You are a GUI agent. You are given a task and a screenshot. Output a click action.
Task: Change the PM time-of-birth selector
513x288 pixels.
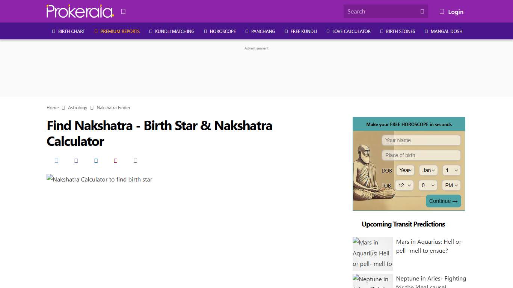click(x=451, y=185)
